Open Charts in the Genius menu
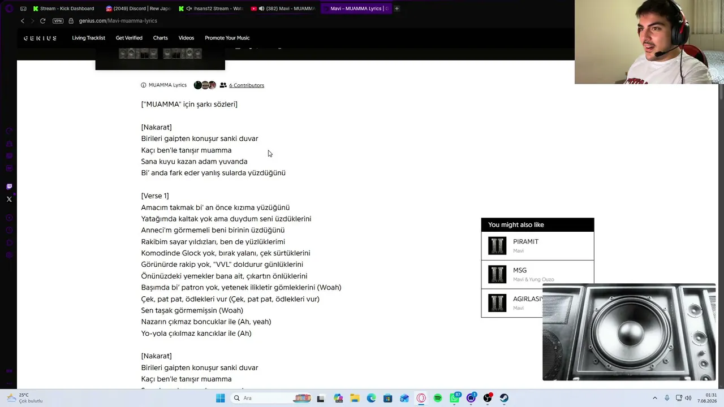Screen dimensions: 724x407 160,38
